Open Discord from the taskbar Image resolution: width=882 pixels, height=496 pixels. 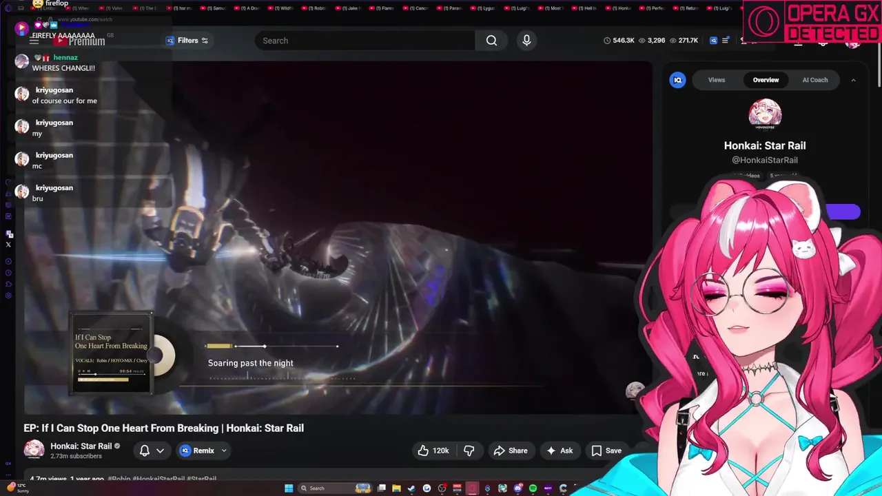517,488
